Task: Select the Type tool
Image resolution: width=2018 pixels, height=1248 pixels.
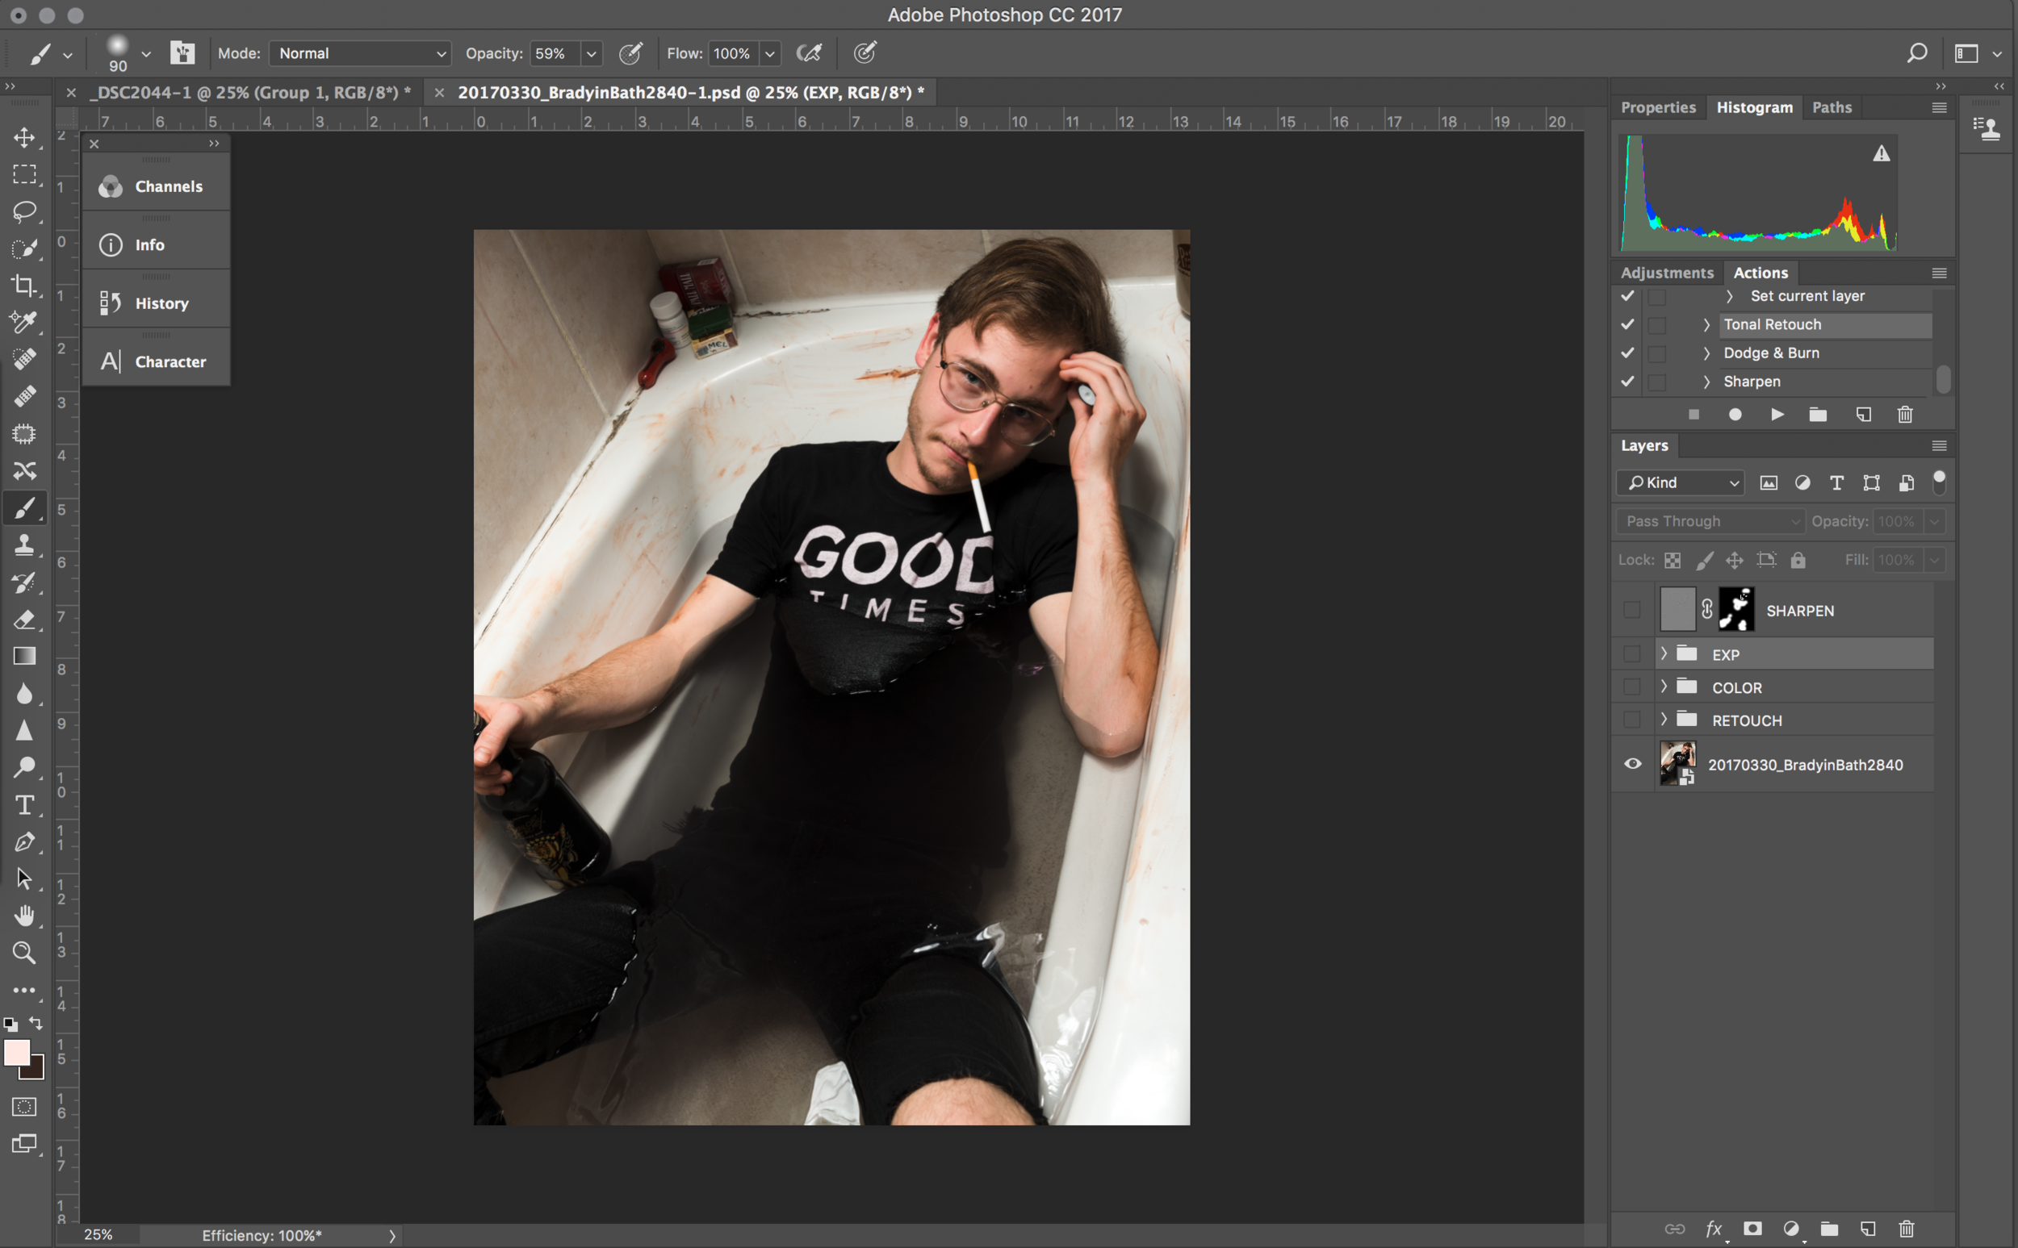Action: (x=25, y=805)
